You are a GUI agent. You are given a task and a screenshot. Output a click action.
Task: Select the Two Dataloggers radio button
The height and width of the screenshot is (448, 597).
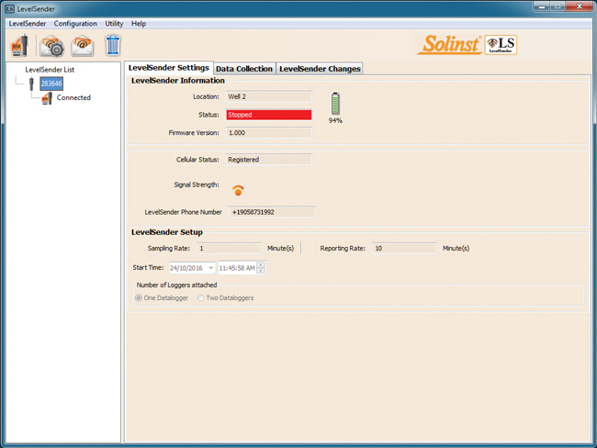202,297
